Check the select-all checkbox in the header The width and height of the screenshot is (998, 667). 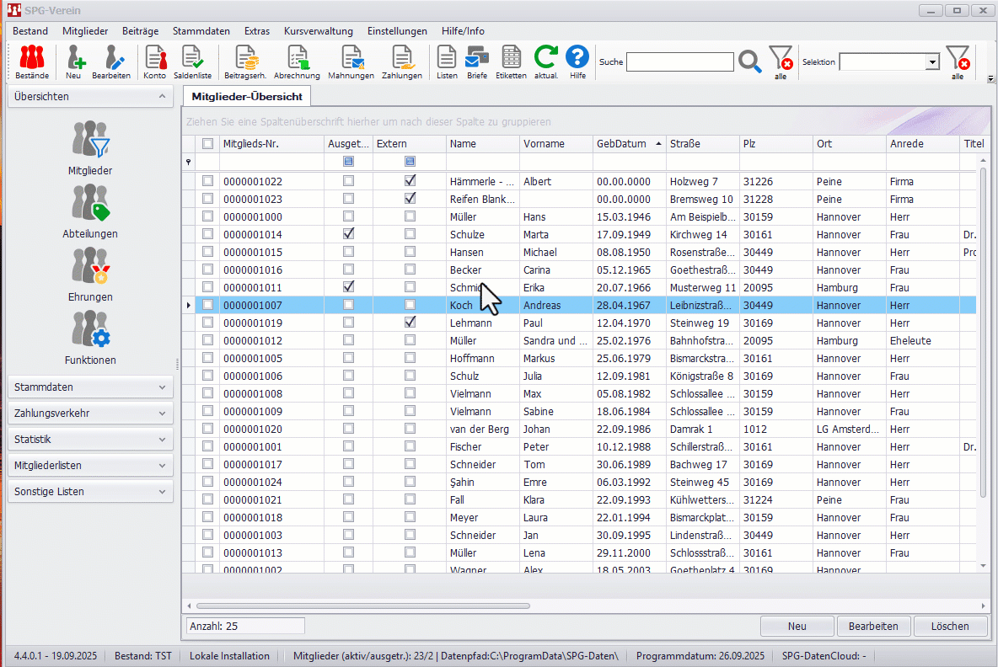tap(207, 144)
